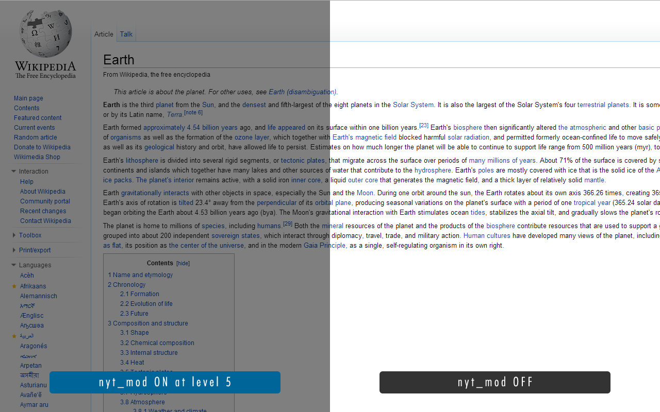Collapse the Languages sidebar section
The height and width of the screenshot is (412, 660).
coord(14,265)
